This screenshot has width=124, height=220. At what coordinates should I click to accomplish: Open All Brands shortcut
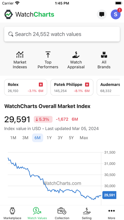(x=104, y=60)
